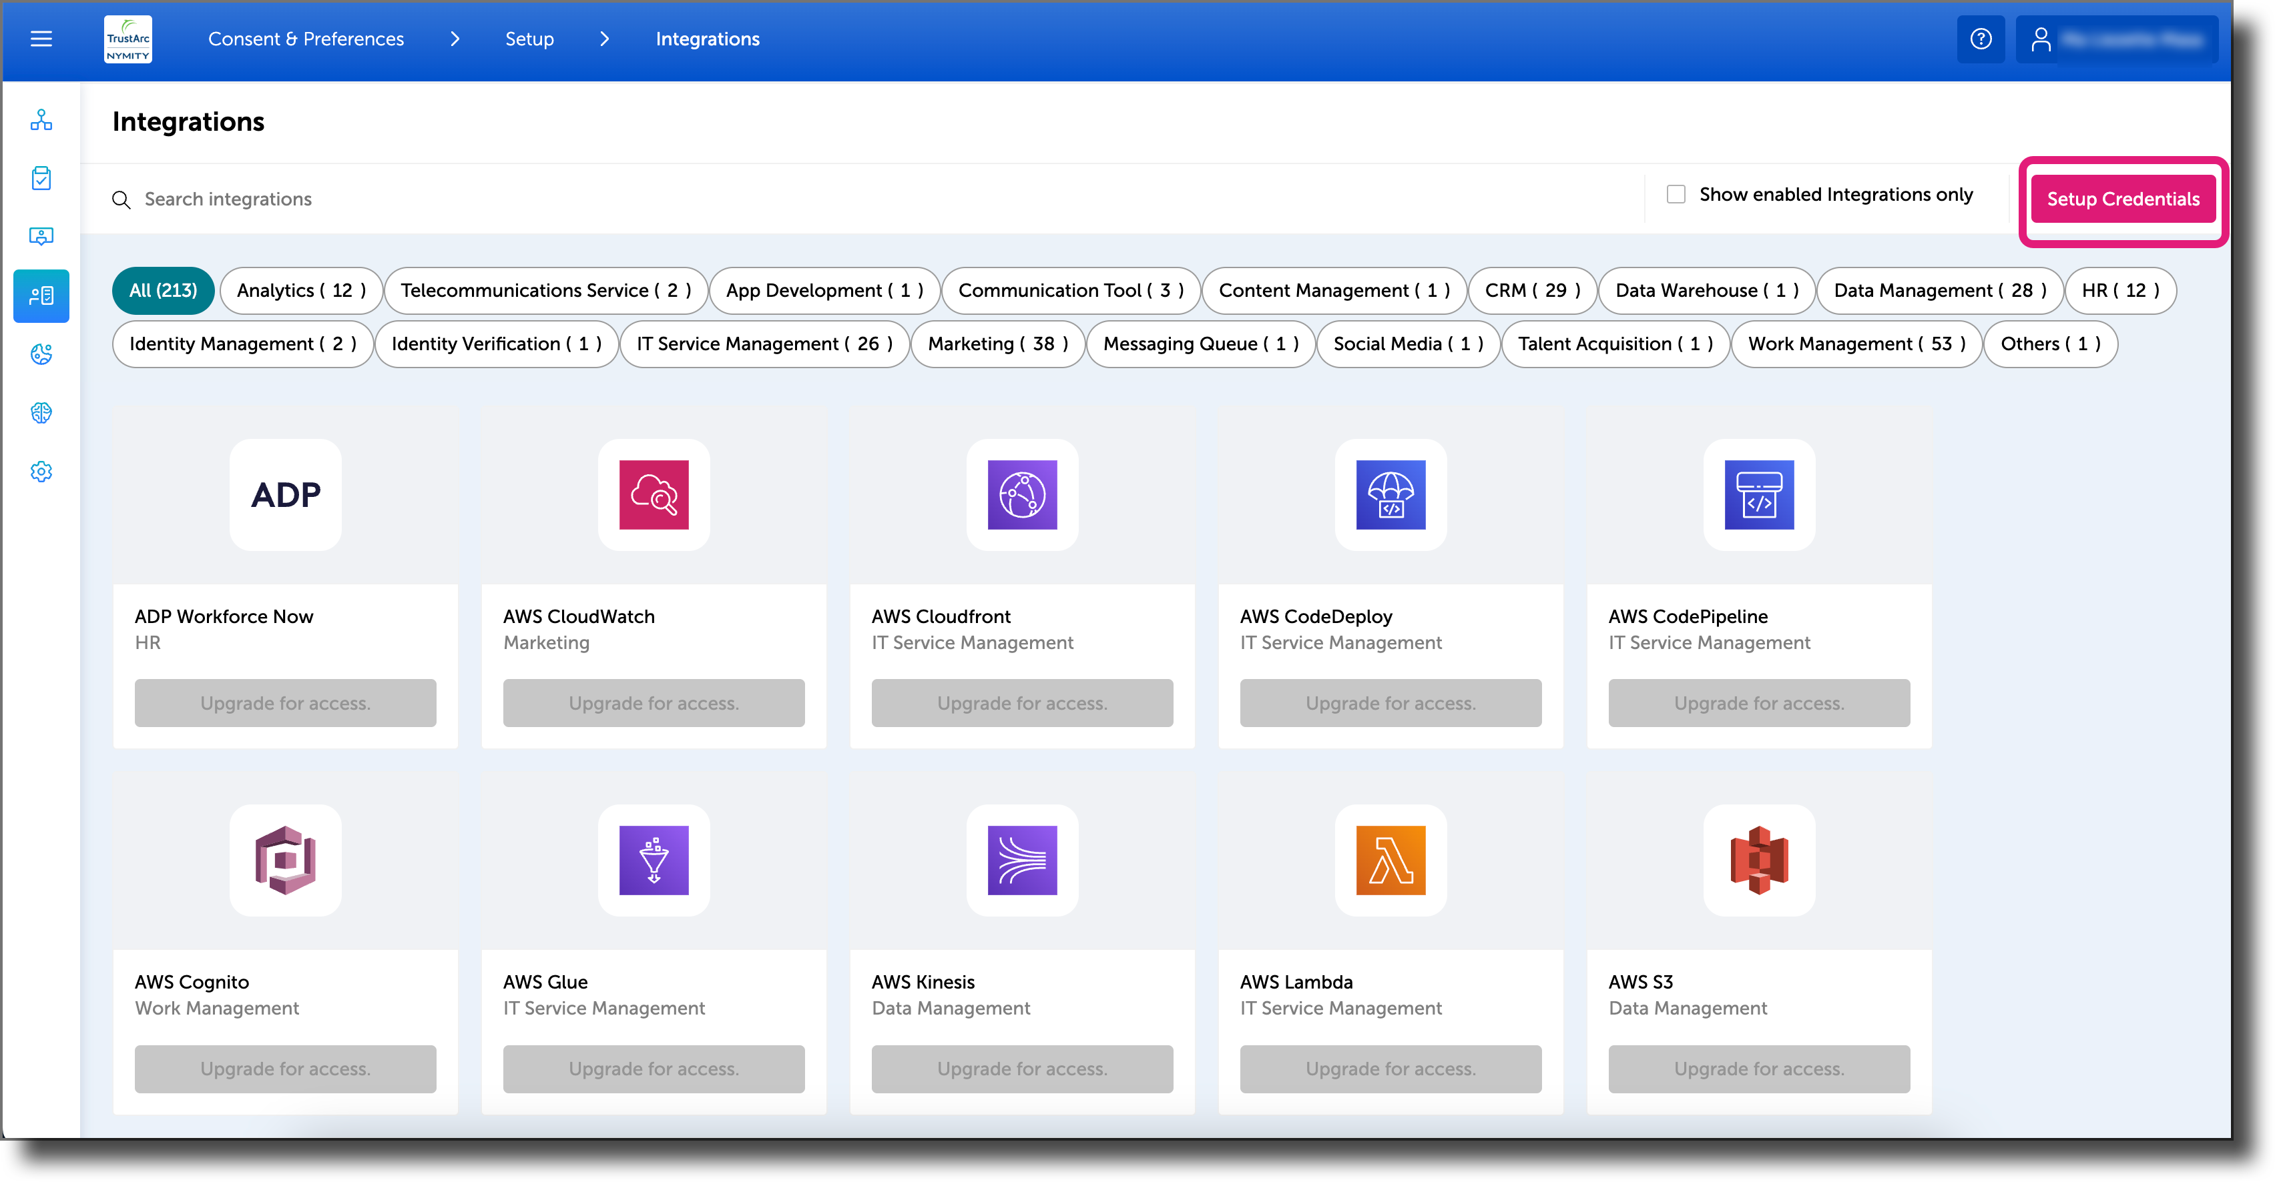Navigate to Setup in the breadcrumb

point(529,39)
